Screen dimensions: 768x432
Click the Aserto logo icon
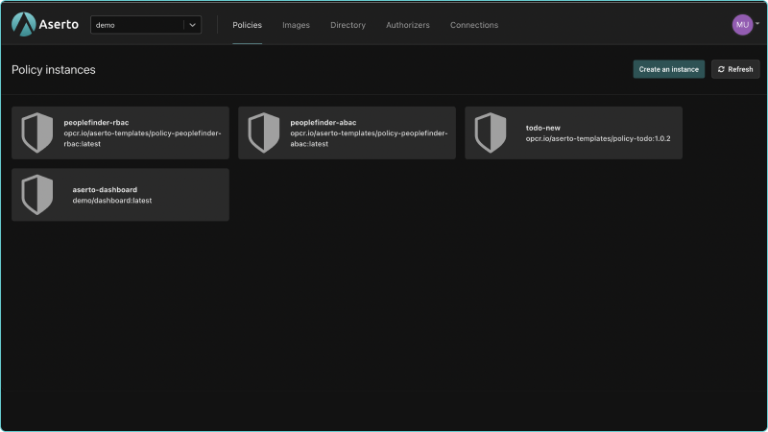[x=23, y=25]
